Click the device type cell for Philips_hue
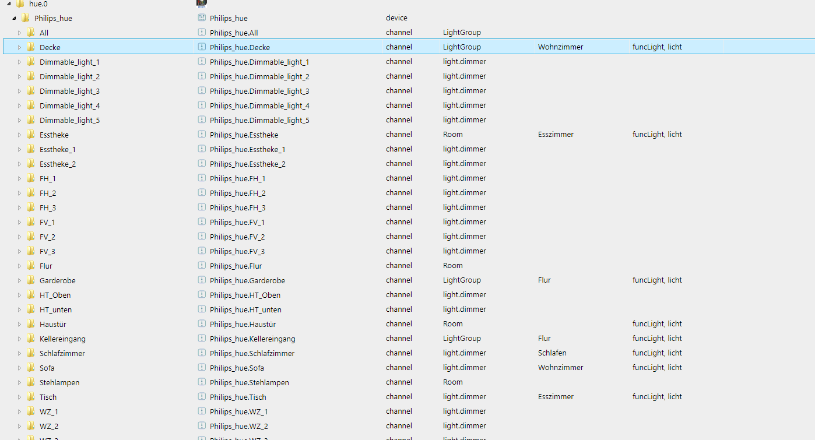815x440 pixels. pos(396,18)
